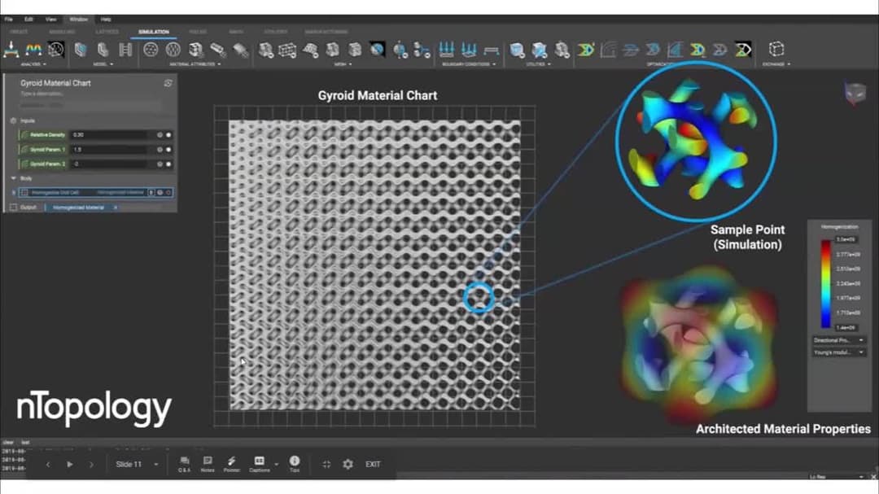The image size is (879, 494).
Task: Select the Gyroid Param. 1 input icon
Action: pos(24,149)
